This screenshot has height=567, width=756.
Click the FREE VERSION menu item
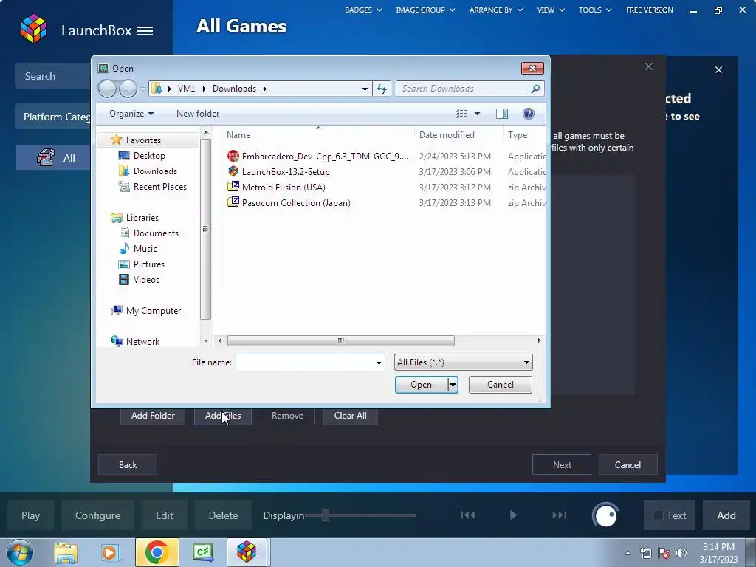click(649, 10)
